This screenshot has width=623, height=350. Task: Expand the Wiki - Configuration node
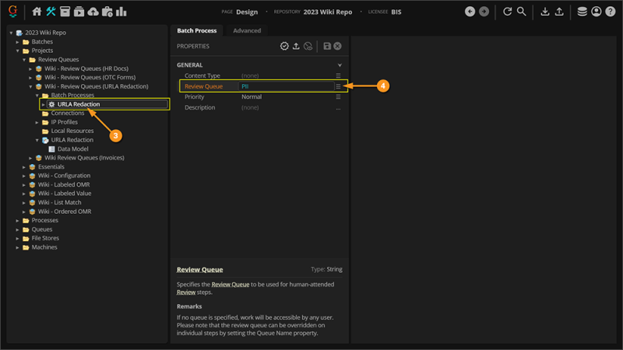click(x=24, y=176)
